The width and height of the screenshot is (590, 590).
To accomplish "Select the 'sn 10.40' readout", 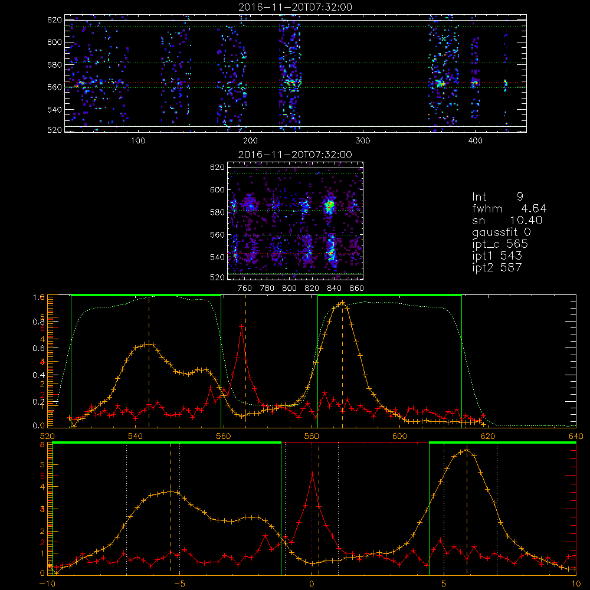I will tap(507, 220).
